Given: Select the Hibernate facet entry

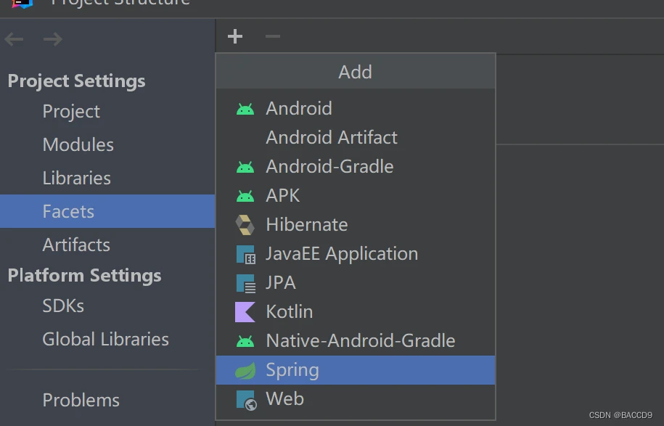Looking at the screenshot, I should point(356,225).
